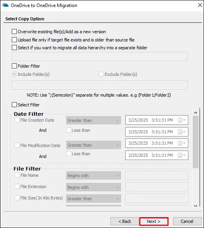The width and height of the screenshot is (204, 228).
Task: Click File Creation Date less than datetime field
Action: pos(157,132)
